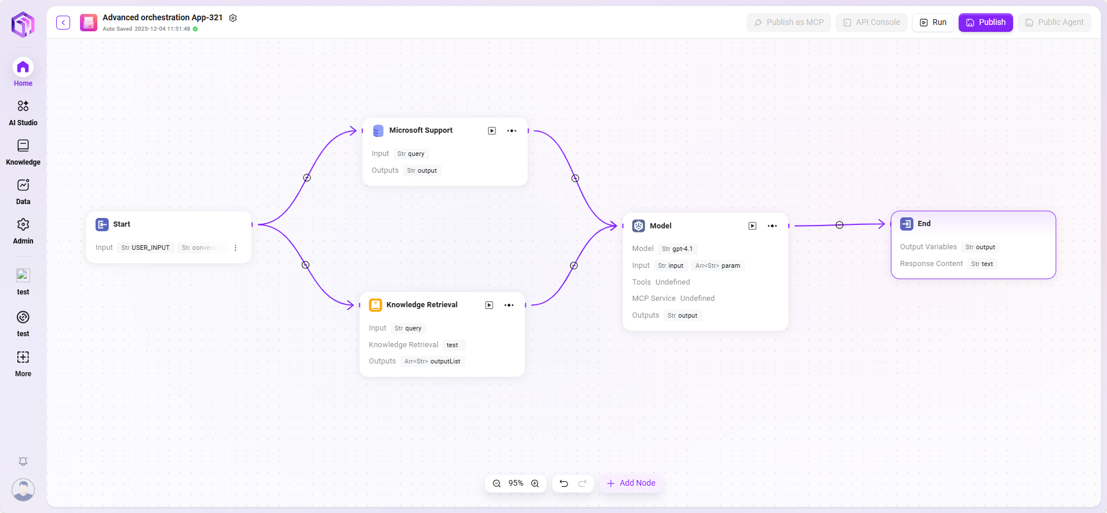This screenshot has width=1107, height=513.
Task: Go to AI Studio section
Action: point(23,112)
